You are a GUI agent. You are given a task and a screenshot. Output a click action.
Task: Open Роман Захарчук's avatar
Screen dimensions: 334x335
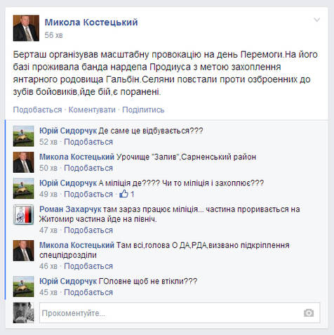[23, 214]
